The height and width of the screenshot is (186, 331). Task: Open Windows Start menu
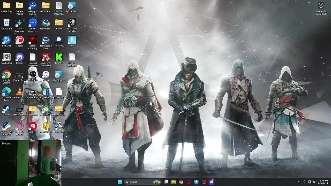[x=120, y=182]
